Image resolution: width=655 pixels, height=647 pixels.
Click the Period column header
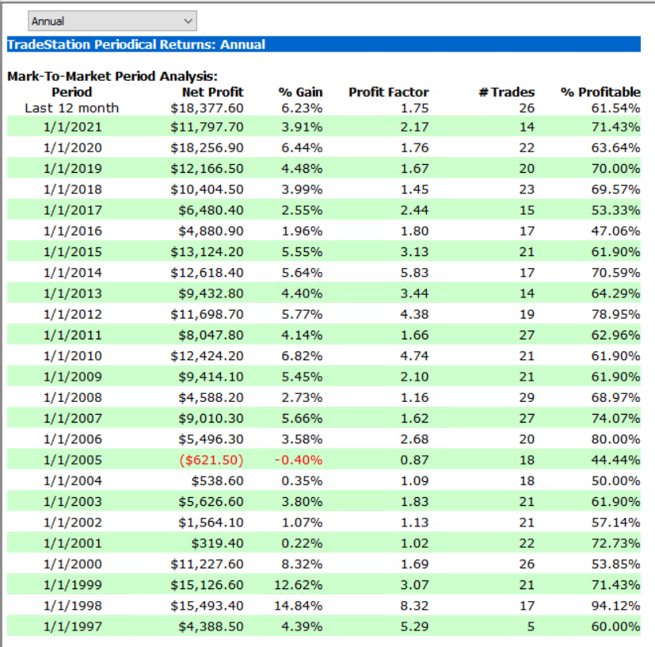[71, 92]
